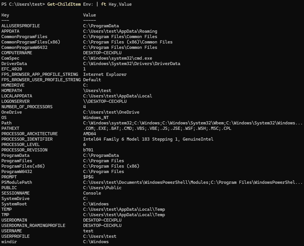Select the cmd.exe ComSpec path value
This screenshot has width=304, height=246.
[118, 58]
